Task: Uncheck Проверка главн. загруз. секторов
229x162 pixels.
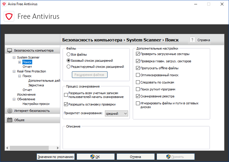Action: coord(138,61)
